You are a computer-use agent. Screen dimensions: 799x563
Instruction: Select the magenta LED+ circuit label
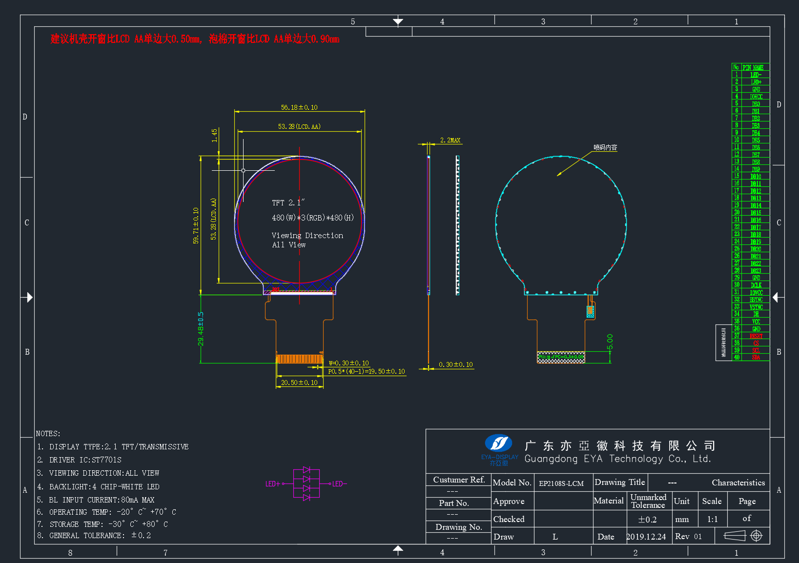click(273, 484)
